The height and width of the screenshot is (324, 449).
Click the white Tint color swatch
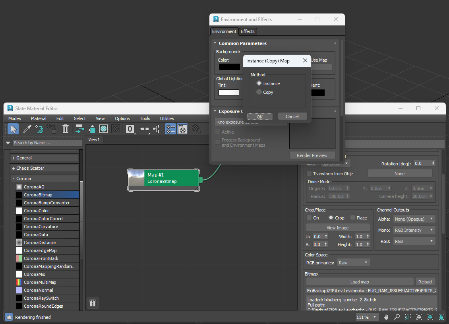229,93
